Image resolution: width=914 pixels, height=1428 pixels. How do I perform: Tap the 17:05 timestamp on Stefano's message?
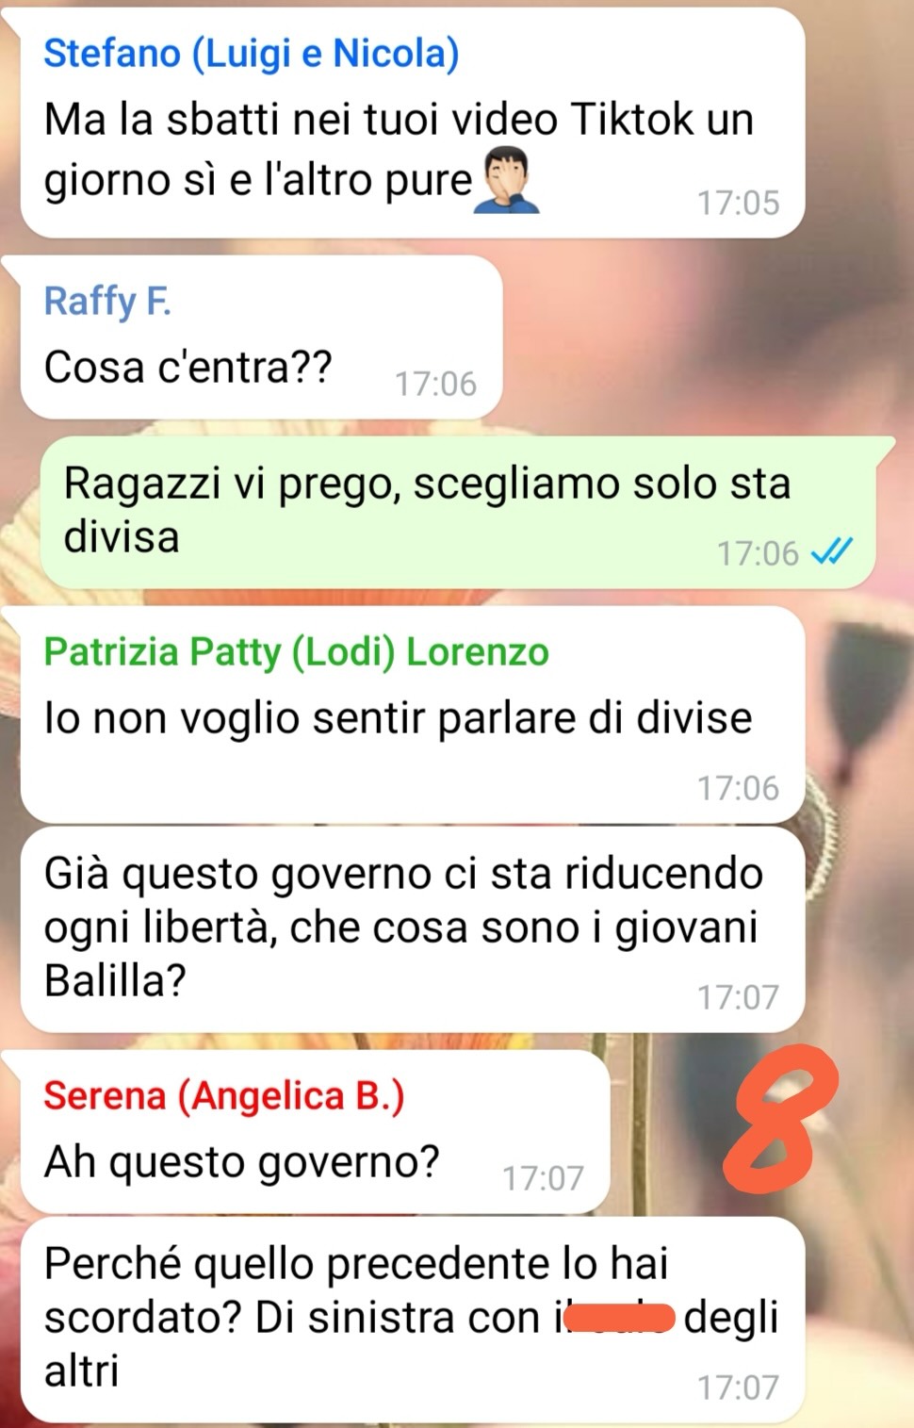(739, 203)
